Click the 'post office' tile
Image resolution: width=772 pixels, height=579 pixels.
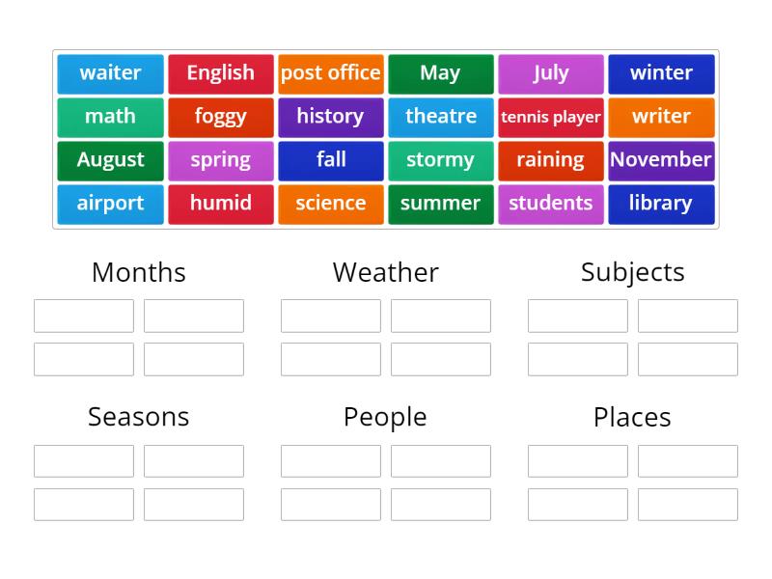330,73
